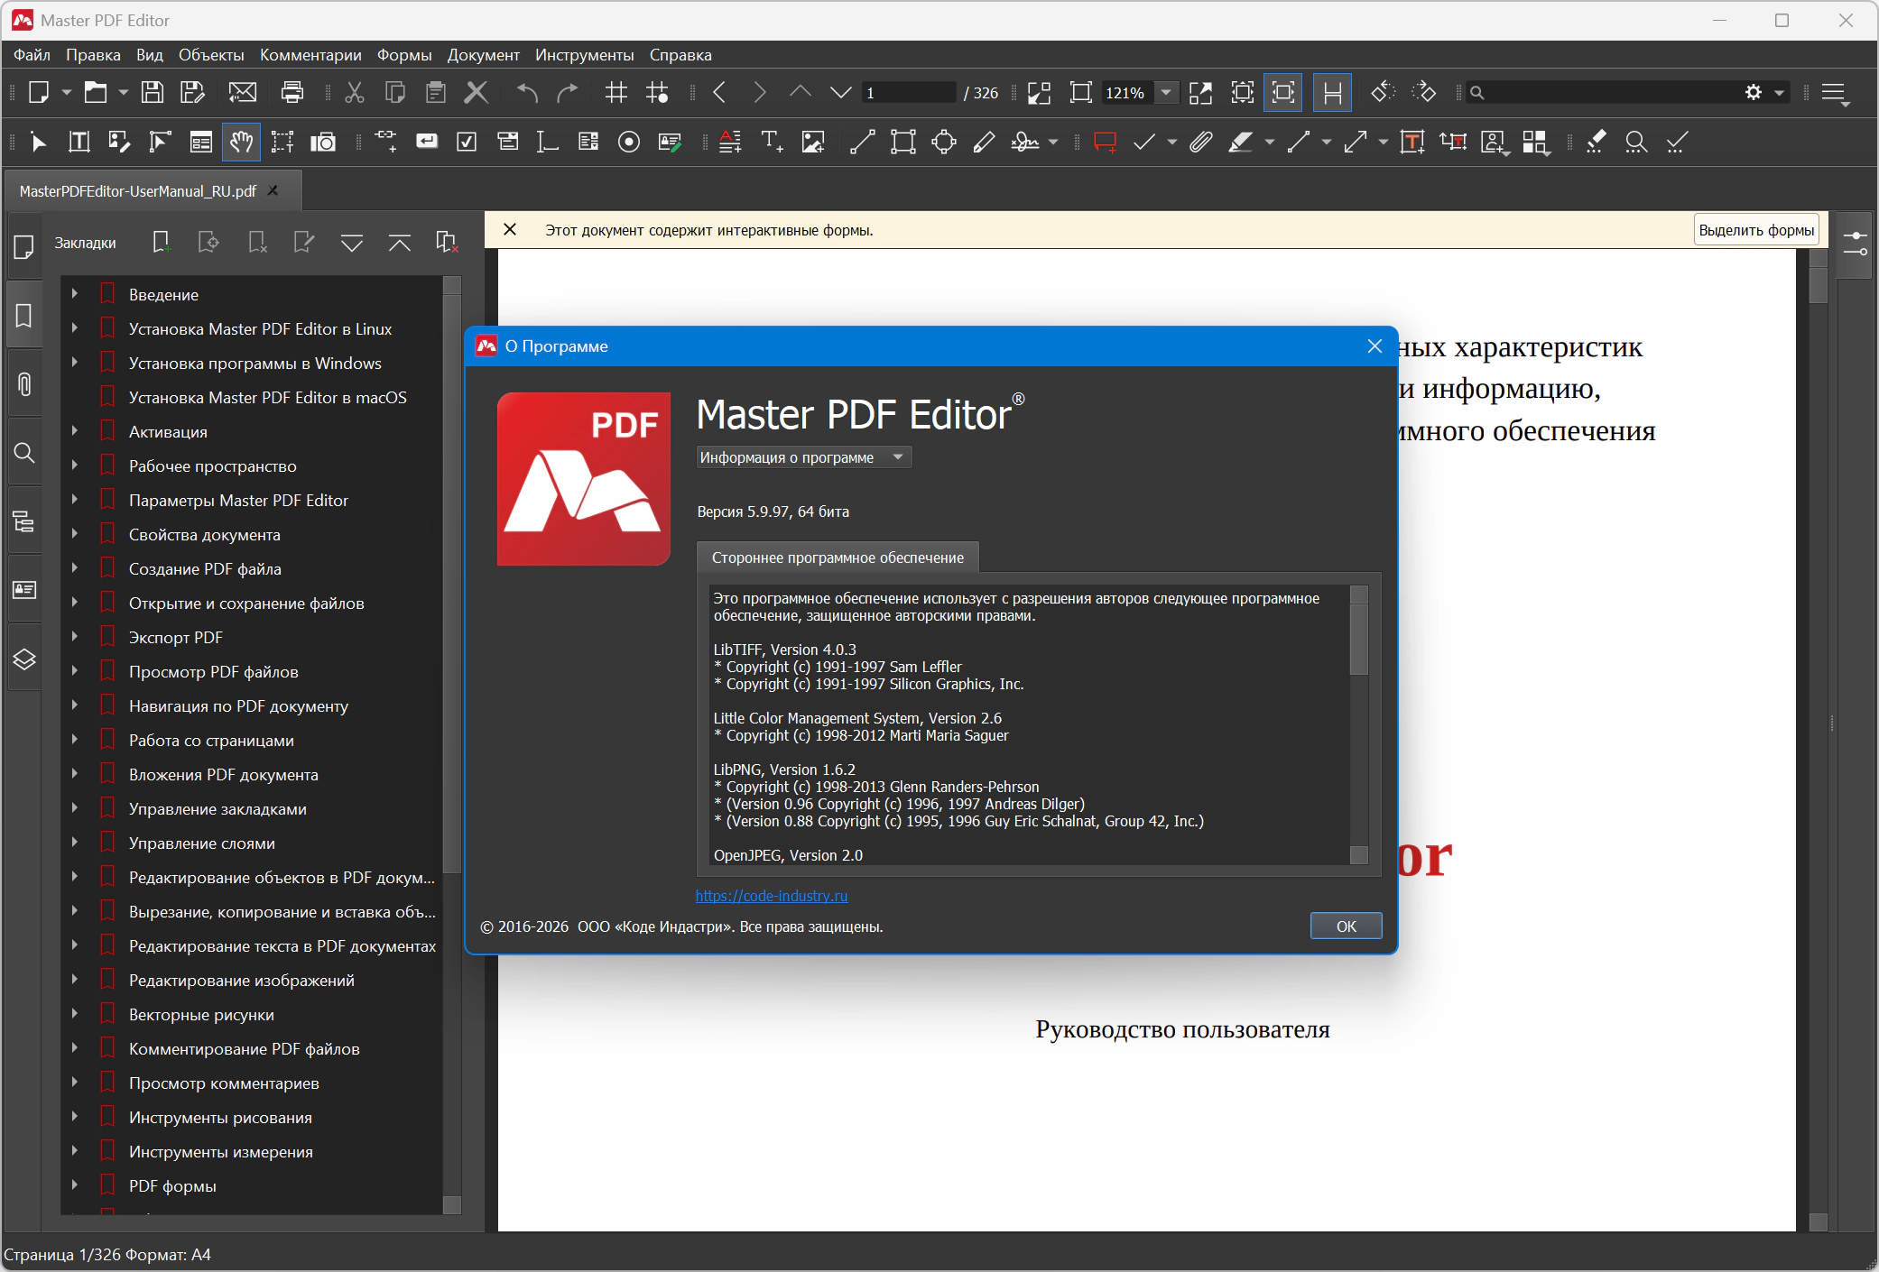Open the Attachments paperclip sidebar panel
Viewport: 1879px width, 1272px height.
[x=24, y=384]
